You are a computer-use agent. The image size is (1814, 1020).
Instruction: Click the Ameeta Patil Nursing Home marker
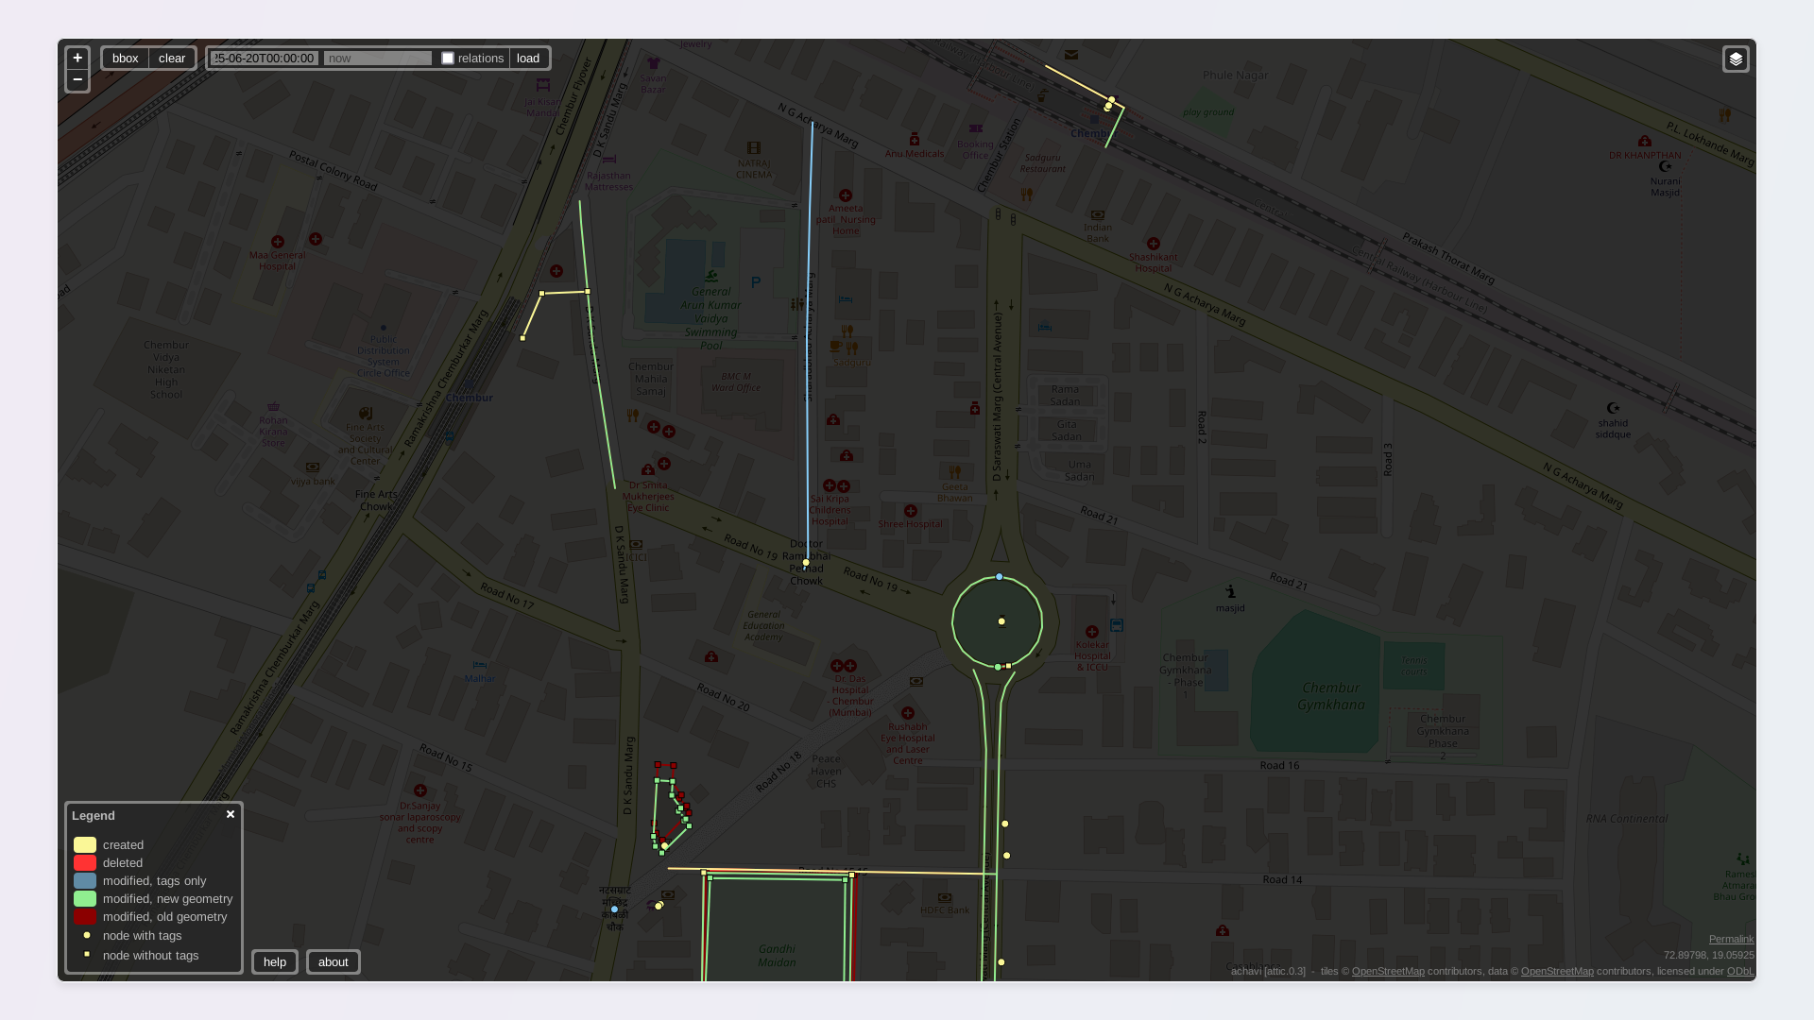pos(846,196)
